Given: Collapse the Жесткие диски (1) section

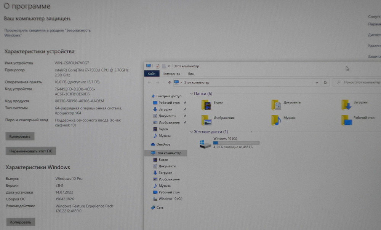Looking at the screenshot, I should coord(191,131).
